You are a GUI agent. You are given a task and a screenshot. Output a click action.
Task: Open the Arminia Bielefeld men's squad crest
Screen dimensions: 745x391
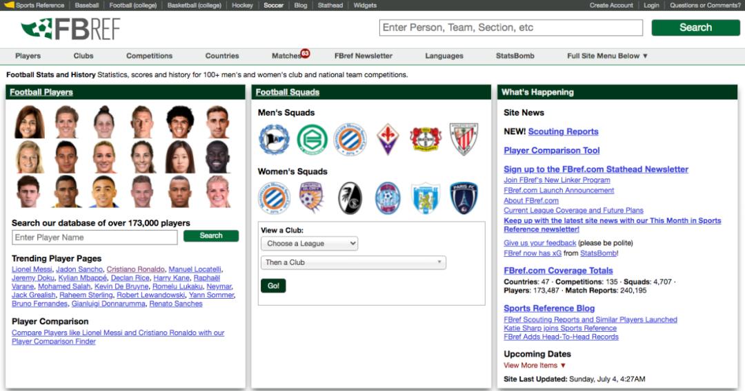pos(274,139)
